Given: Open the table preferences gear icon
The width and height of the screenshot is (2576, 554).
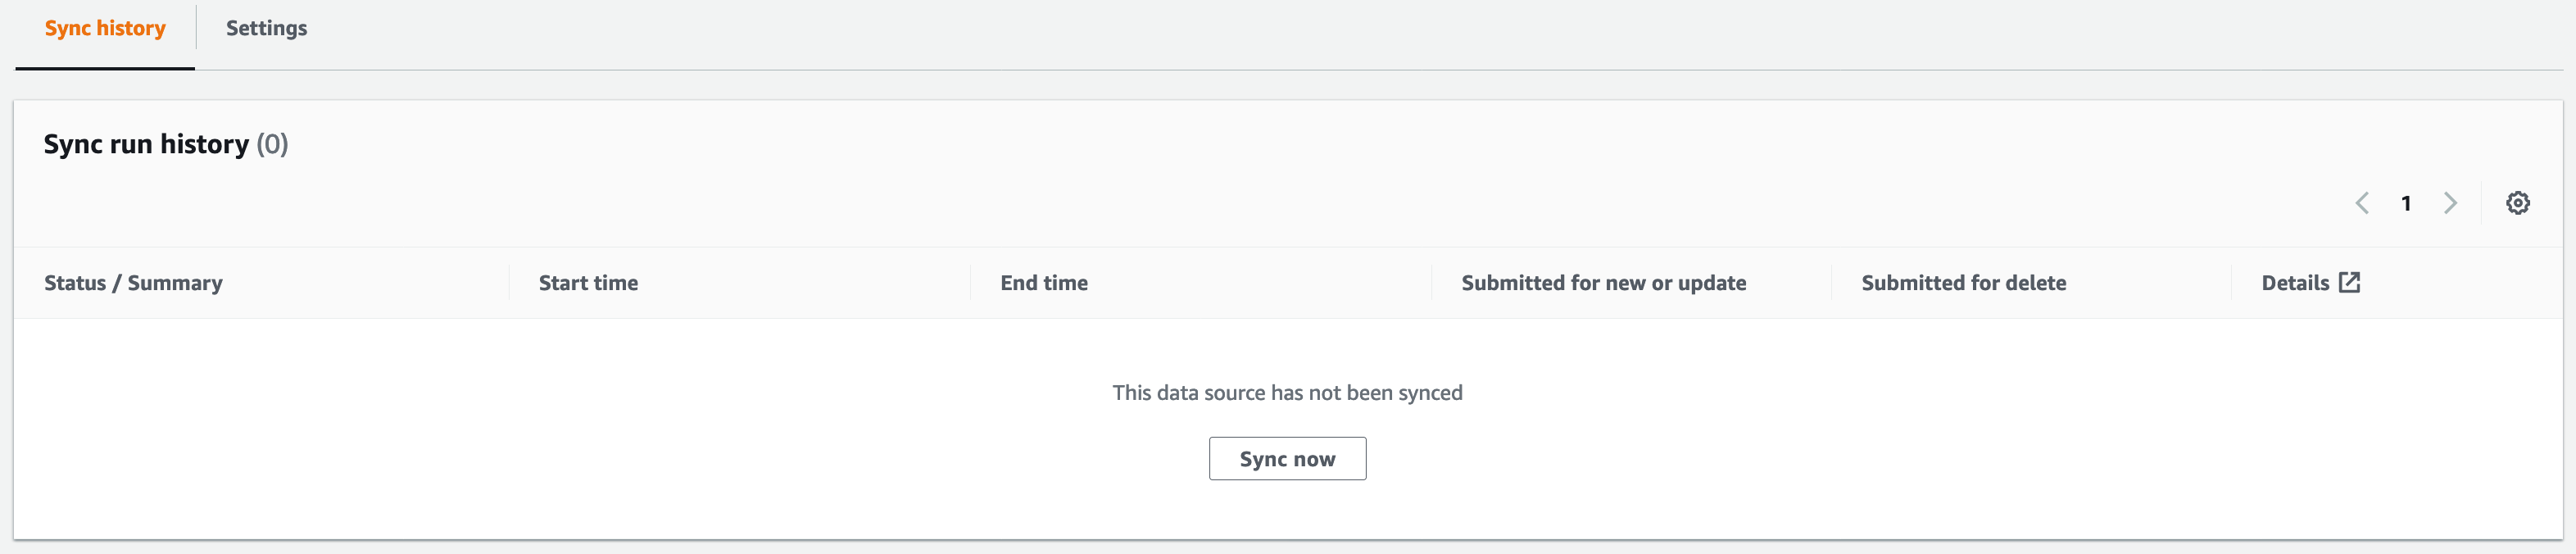Looking at the screenshot, I should point(2517,203).
